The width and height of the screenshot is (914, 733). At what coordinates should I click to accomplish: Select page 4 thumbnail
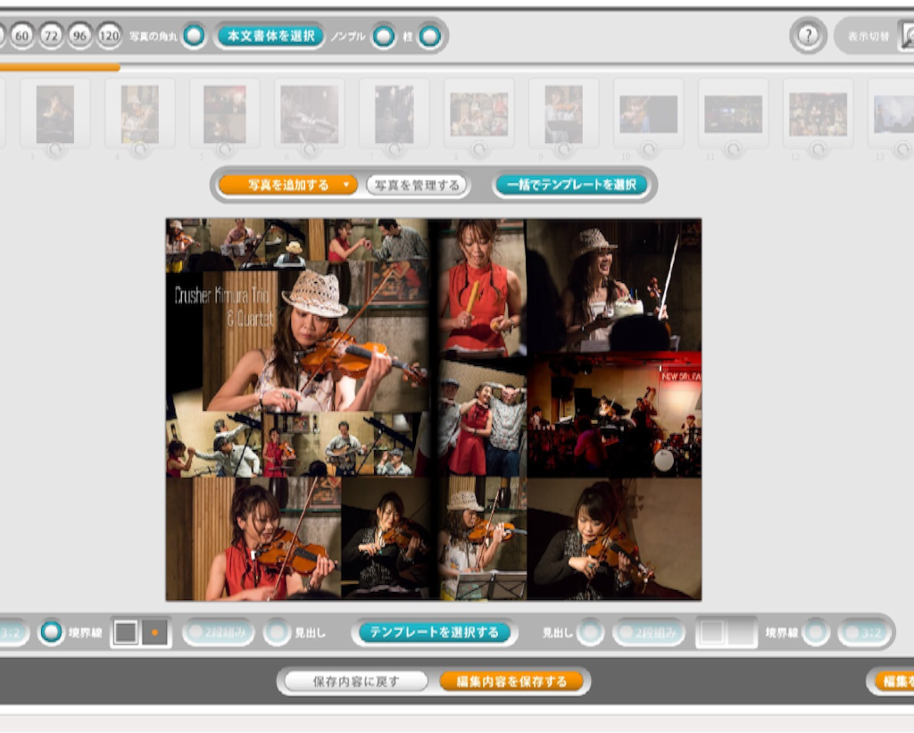[x=140, y=114]
